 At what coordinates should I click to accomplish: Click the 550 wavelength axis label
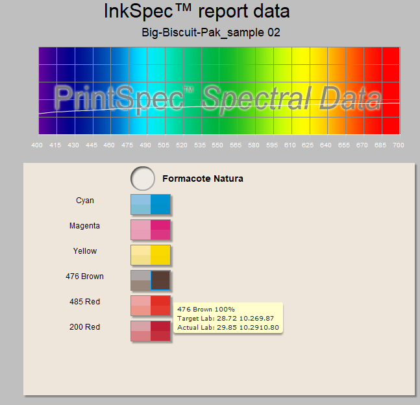(x=217, y=145)
